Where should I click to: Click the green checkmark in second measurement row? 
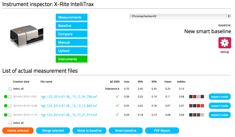[117, 106]
